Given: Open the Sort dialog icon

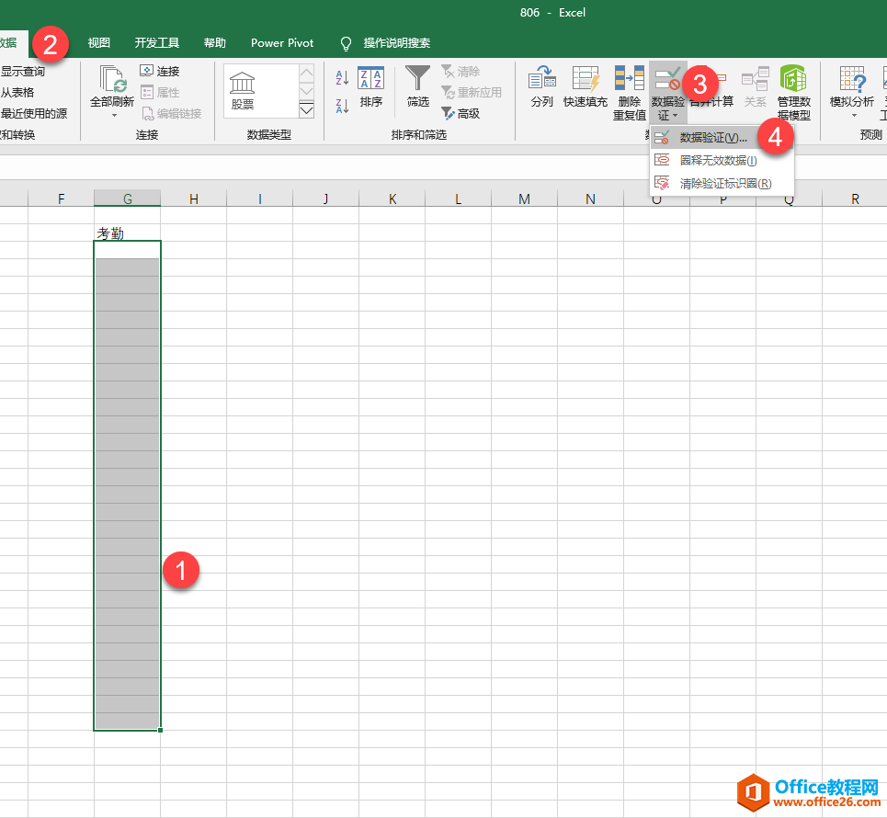Looking at the screenshot, I should tap(371, 78).
